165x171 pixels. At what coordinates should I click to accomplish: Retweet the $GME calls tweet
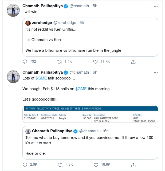(x=60, y=165)
